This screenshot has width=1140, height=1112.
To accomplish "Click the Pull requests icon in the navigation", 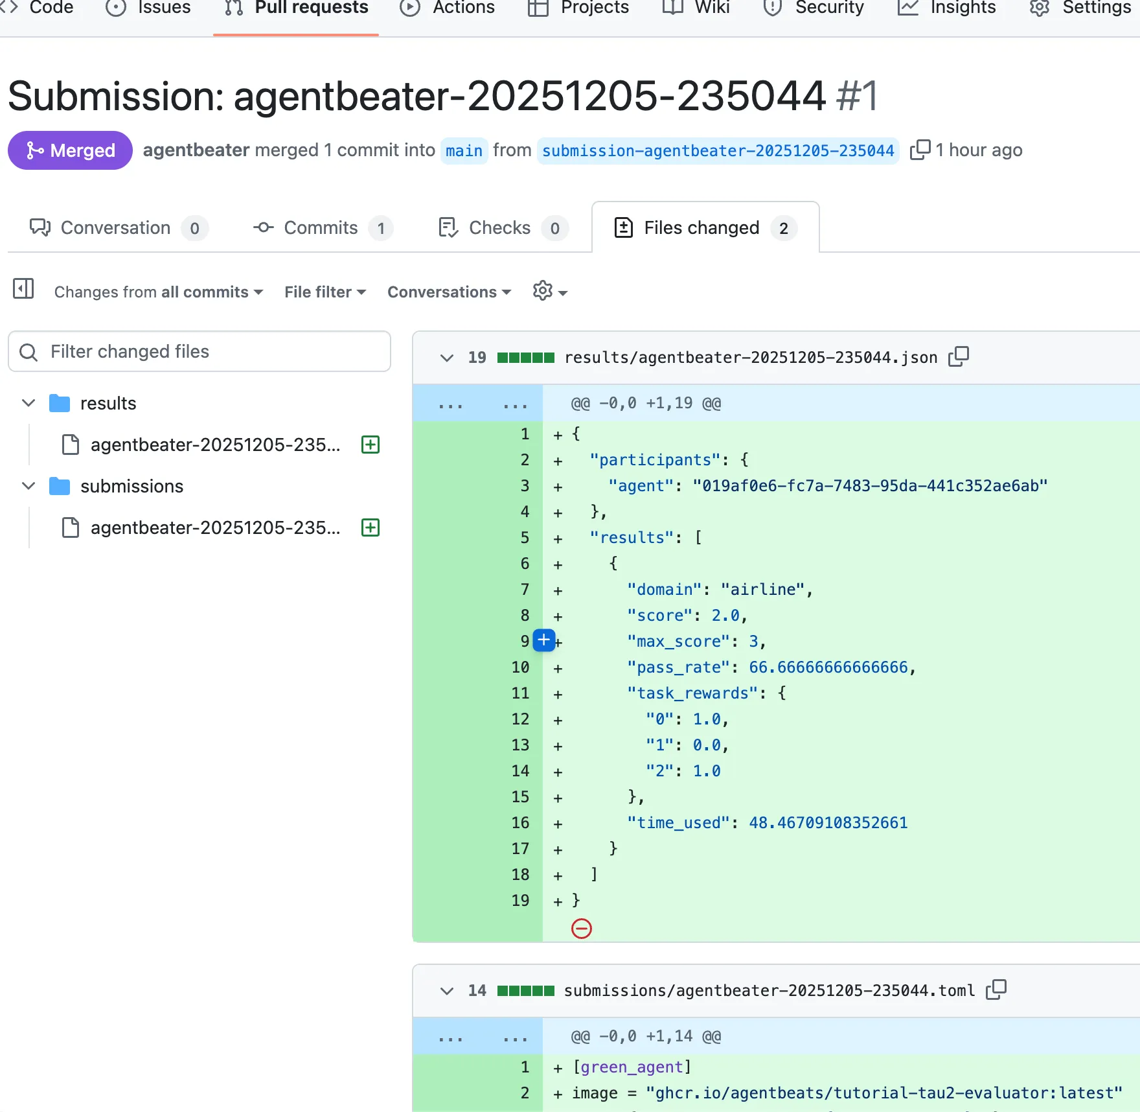I will (232, 7).
